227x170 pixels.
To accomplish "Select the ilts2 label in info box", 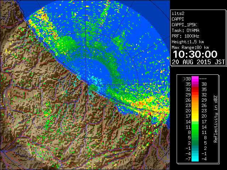I will 178,13.
